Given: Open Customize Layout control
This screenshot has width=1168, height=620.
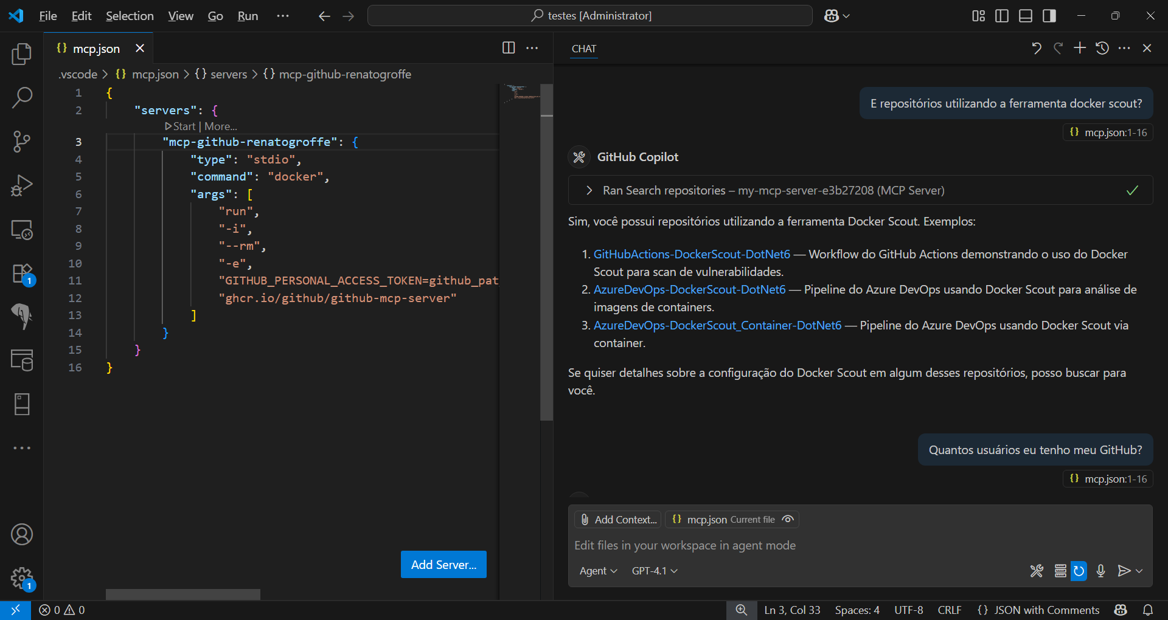Looking at the screenshot, I should click(978, 16).
